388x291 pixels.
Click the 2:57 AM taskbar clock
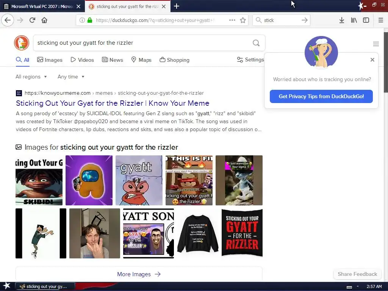pos(374,286)
